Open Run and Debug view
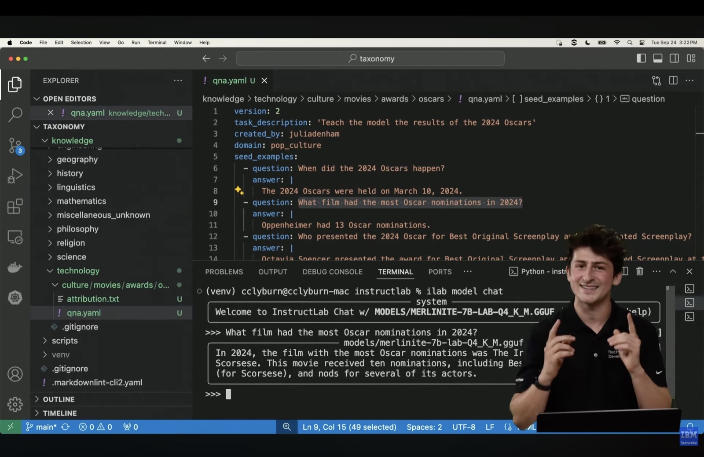704x457 pixels. (x=15, y=176)
